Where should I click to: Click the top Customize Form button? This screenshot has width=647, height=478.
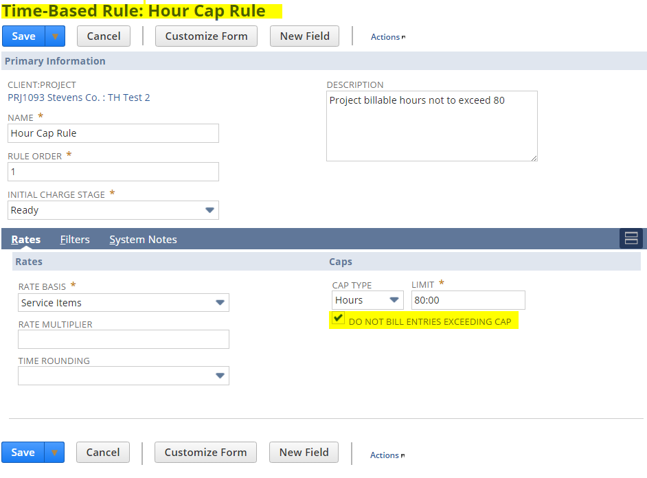206,36
